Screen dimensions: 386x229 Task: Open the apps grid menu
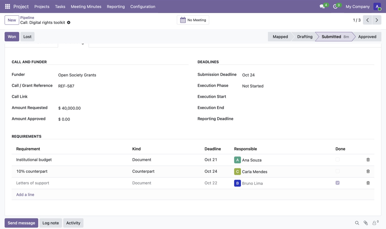click(7, 6)
